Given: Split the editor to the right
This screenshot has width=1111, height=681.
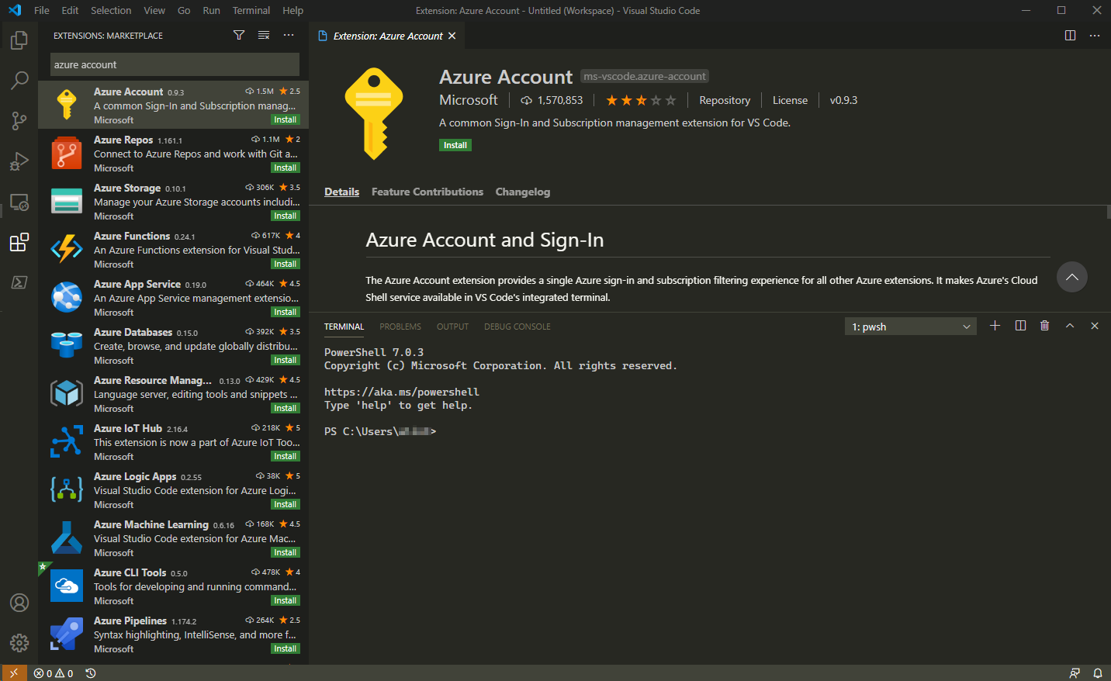Looking at the screenshot, I should click(x=1070, y=35).
